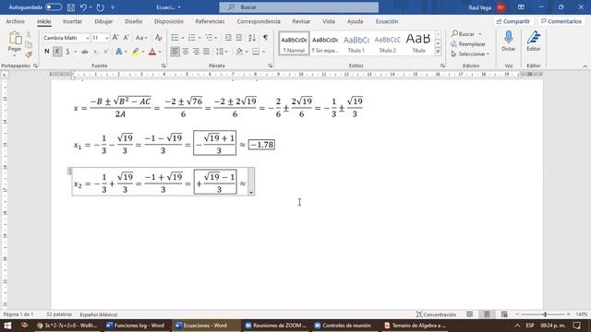Switch to the Ecuación tab
Screen dimensions: 591x332
(387, 21)
